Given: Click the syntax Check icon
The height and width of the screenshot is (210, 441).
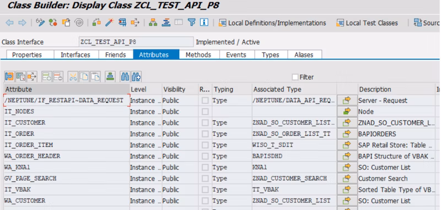Looking at the screenshot, I should click(96, 23).
